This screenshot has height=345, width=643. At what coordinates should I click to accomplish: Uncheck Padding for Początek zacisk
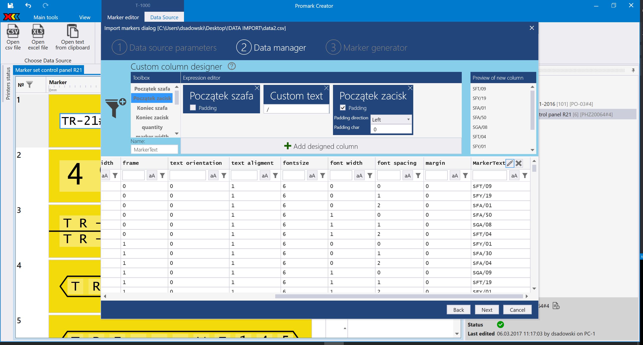(x=343, y=108)
